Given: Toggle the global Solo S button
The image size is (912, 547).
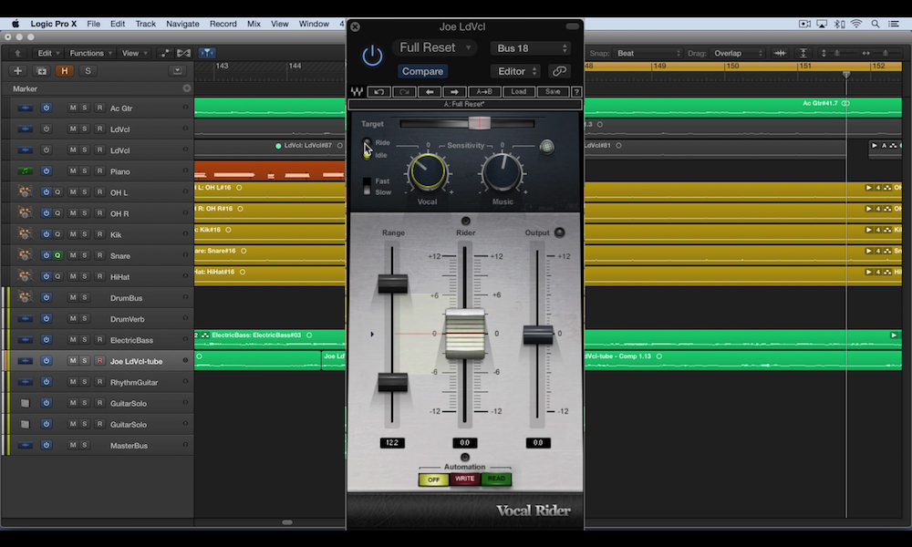Looking at the screenshot, I should coord(88,71).
